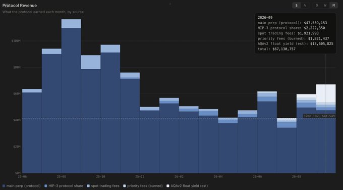Click the '25-12' x-axis label
This screenshot has width=343, height=190.
[x=140, y=177]
